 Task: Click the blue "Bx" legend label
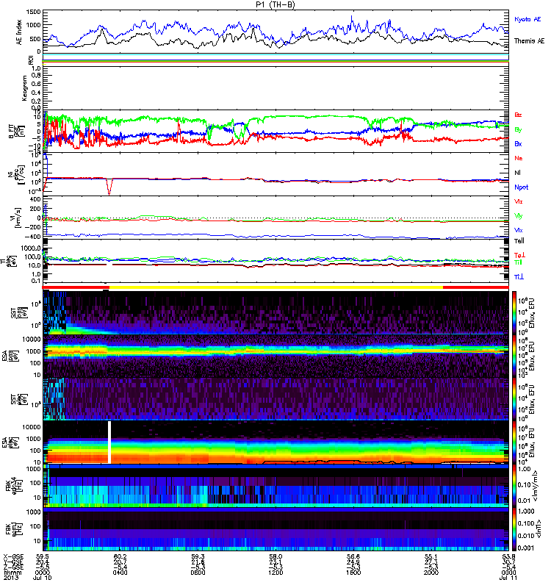[518, 143]
